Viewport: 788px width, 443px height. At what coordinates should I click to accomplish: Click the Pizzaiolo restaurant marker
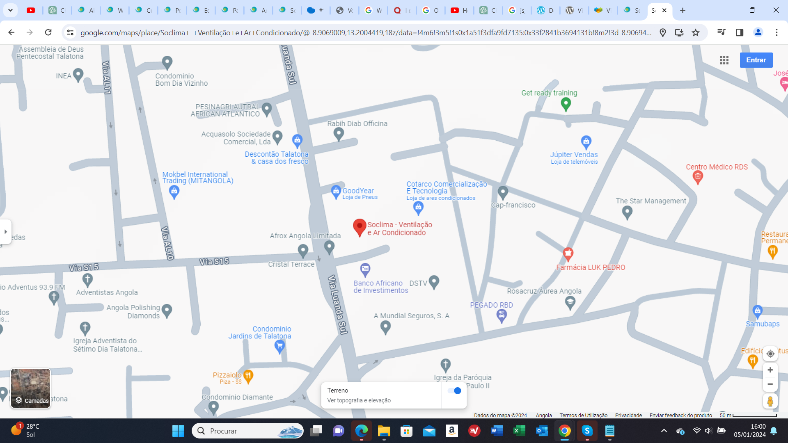248,375
